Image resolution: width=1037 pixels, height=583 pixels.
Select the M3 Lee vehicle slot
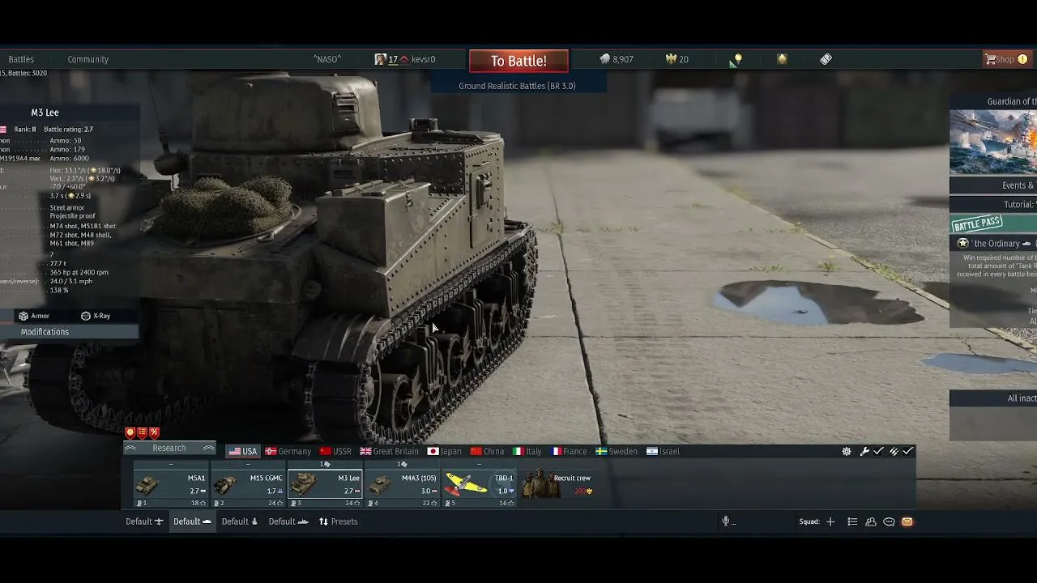pos(325,484)
